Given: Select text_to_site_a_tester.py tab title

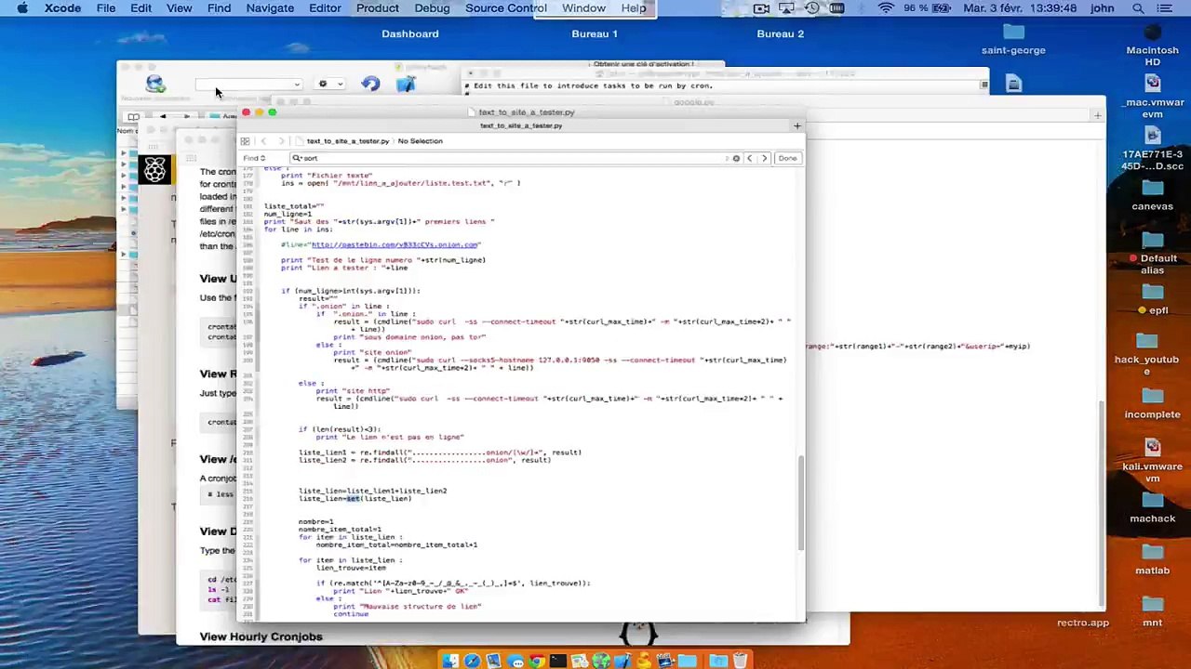Looking at the screenshot, I should pyautogui.click(x=521, y=125).
